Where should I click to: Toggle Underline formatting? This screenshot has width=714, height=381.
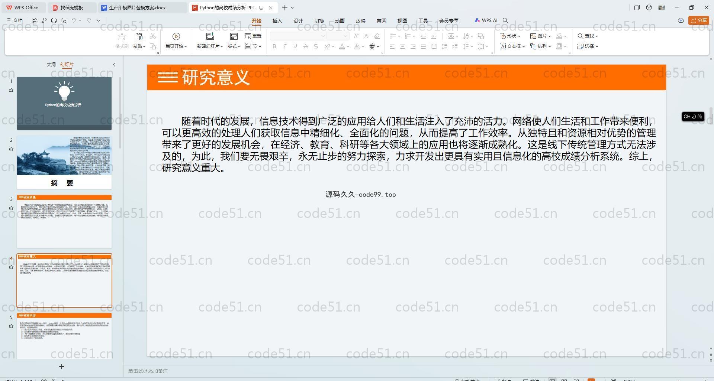[295, 46]
